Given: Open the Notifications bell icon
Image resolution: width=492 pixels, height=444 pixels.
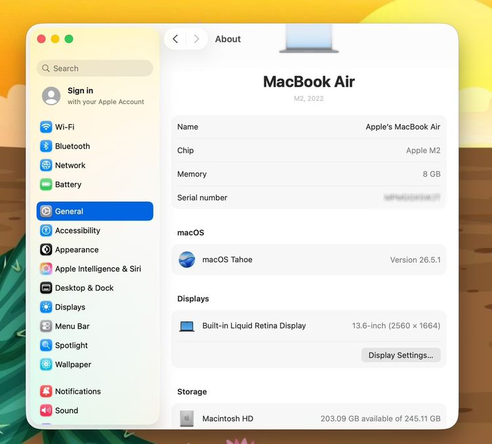Looking at the screenshot, I should (x=46, y=391).
